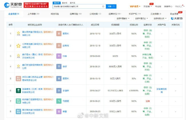Open the Hangzhou company name in row 7

32,101
